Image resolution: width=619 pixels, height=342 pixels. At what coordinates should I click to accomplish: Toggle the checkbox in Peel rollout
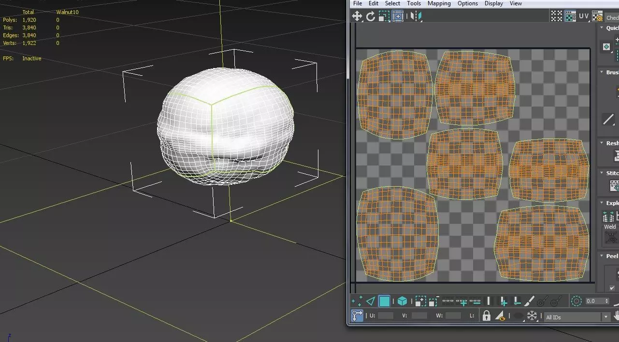point(612,288)
